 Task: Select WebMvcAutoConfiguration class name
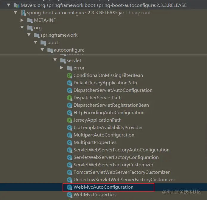[x=103, y=187]
